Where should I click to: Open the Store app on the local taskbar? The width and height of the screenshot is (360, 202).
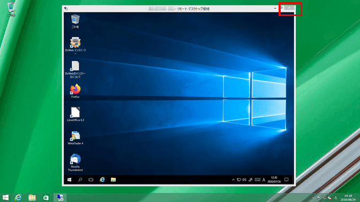pyautogui.click(x=46, y=197)
